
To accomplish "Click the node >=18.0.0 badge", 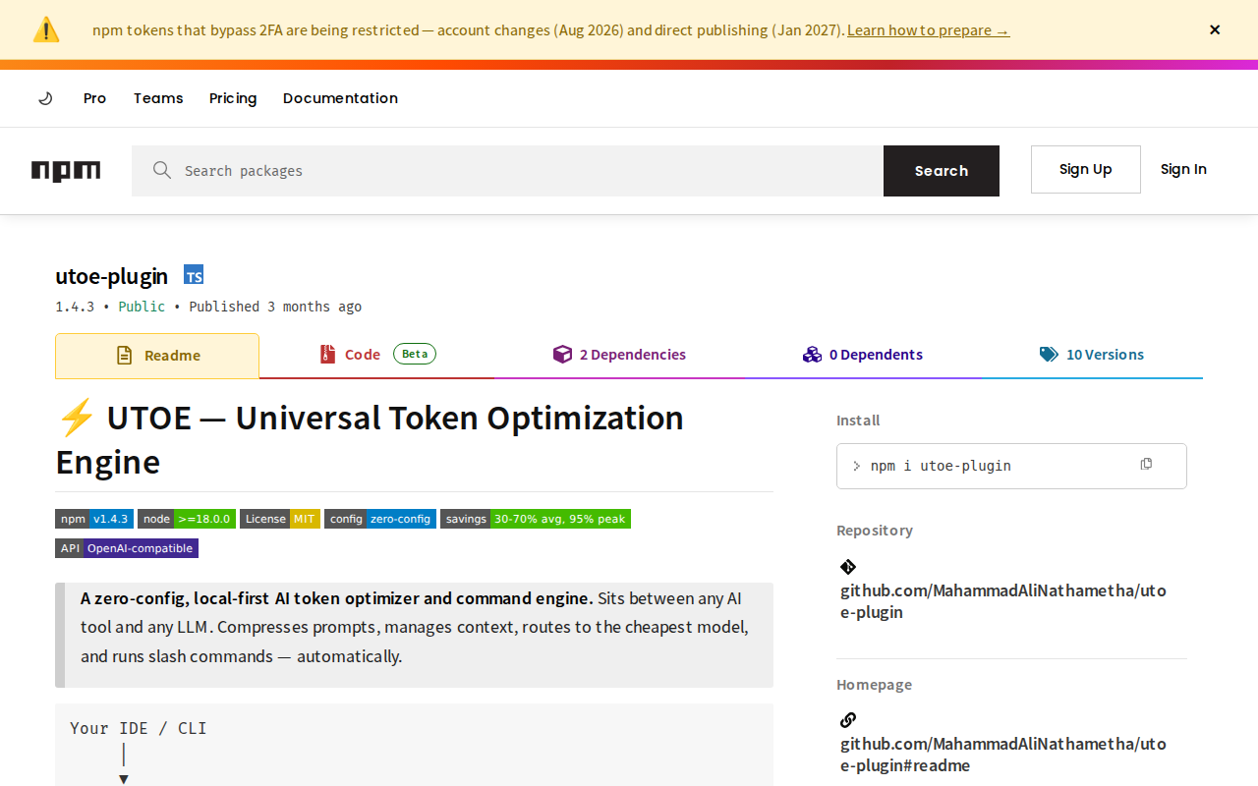I will (187, 519).
